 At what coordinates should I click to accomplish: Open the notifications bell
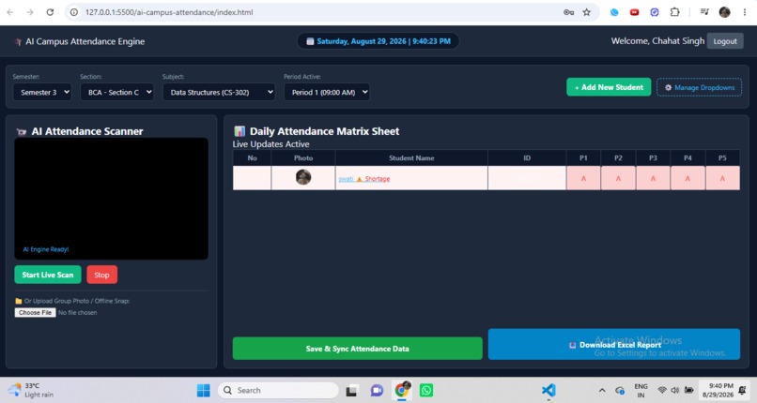[743, 391]
